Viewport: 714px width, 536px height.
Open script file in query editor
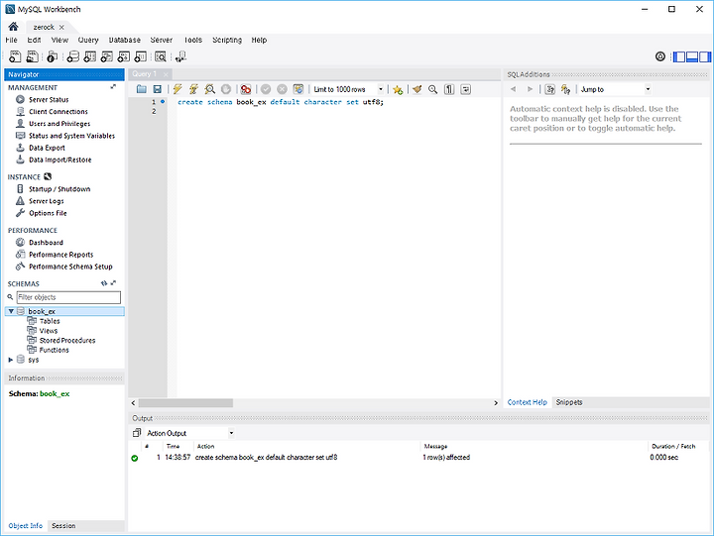coord(141,89)
